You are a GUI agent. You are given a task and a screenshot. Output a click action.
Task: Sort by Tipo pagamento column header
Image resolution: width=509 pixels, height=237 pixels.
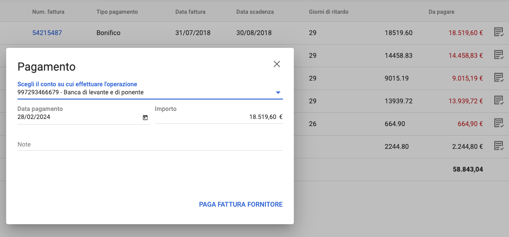[x=117, y=12]
